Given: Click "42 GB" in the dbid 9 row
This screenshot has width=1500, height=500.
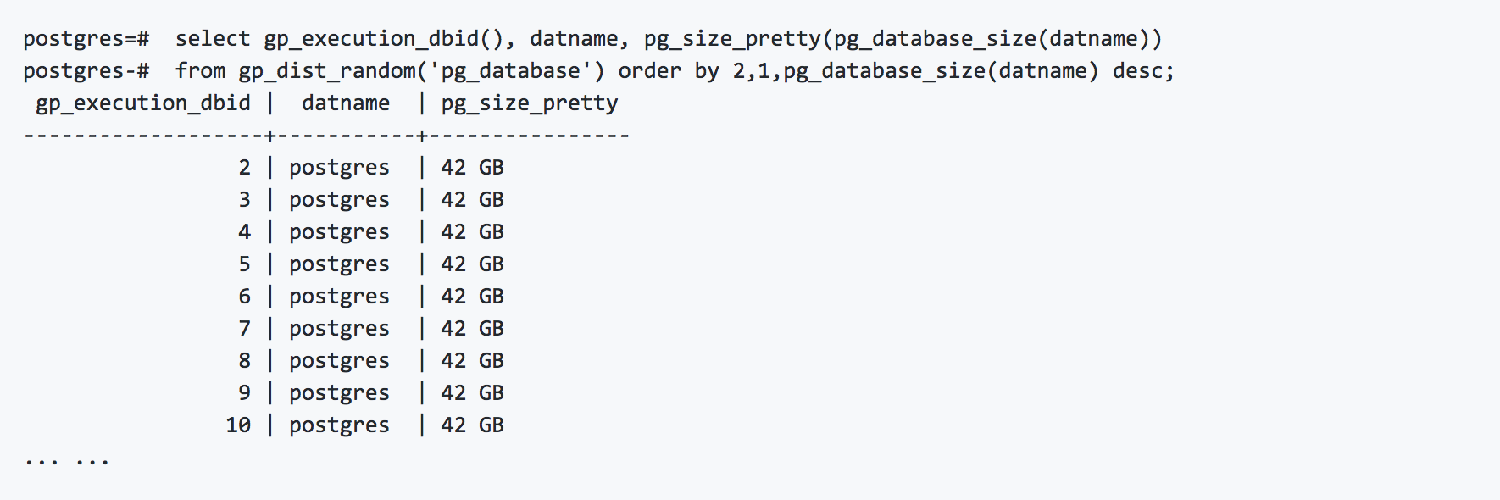Looking at the screenshot, I should (472, 393).
